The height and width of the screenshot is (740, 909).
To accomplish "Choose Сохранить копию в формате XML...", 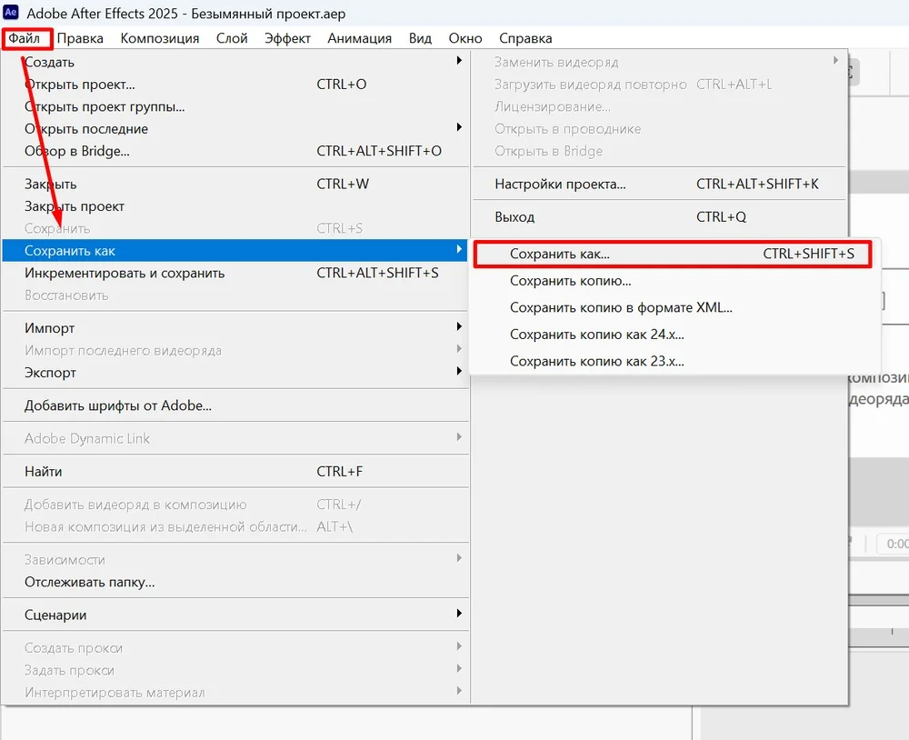I will coord(621,307).
